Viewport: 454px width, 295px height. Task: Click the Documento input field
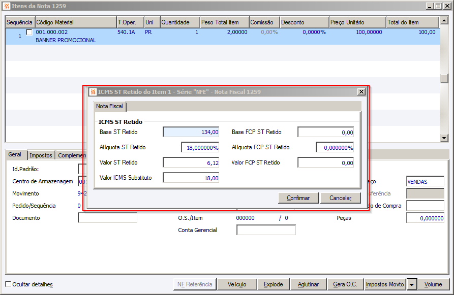click(x=107, y=218)
